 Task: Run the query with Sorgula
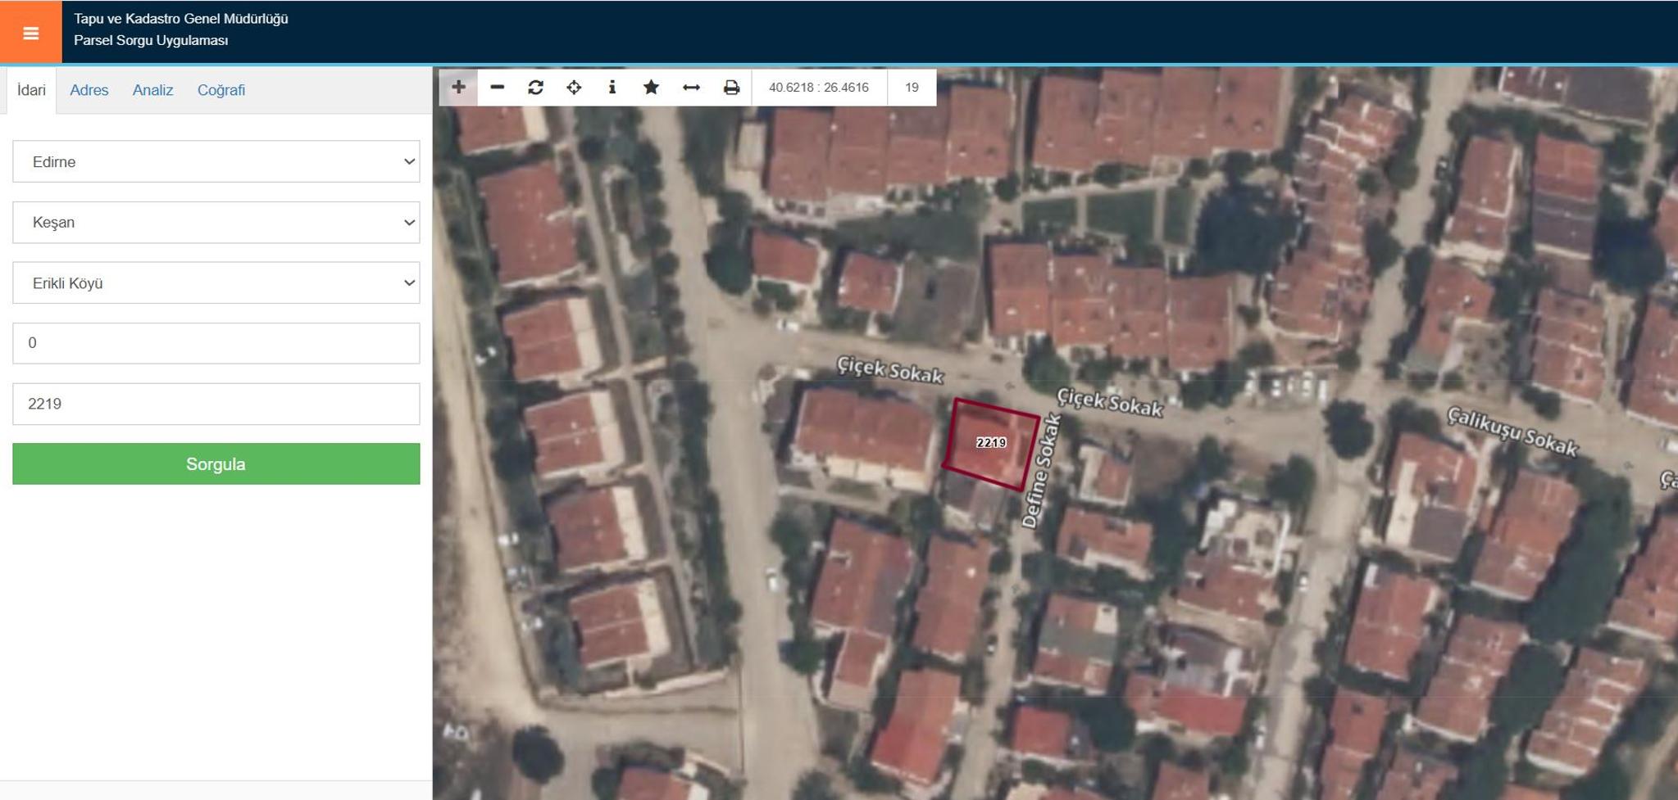(216, 464)
